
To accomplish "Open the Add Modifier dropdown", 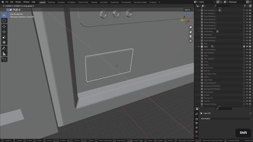I will pos(226,119).
